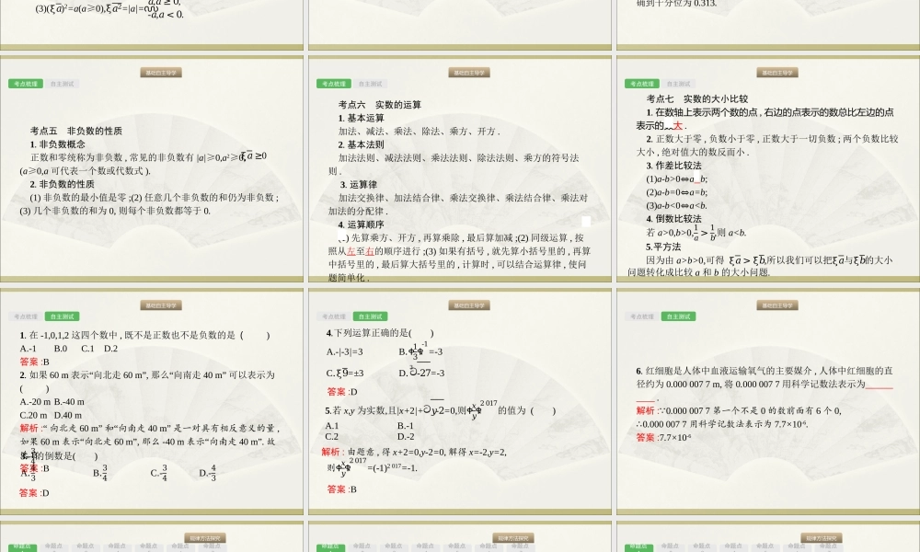Click 基础自主导学 header on the 考点五 slide

[161, 72]
